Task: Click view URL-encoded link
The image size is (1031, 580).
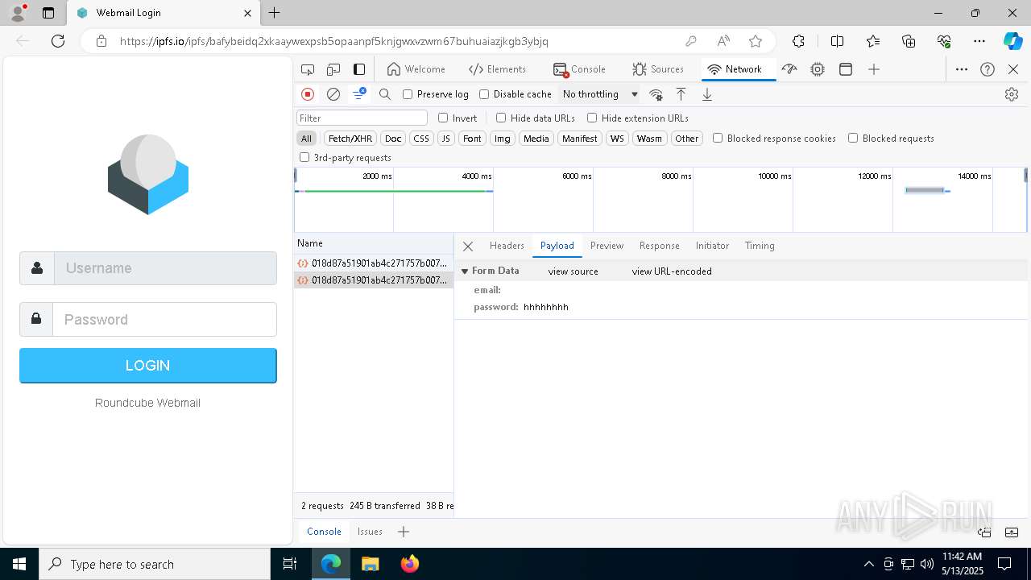Action: tap(672, 271)
